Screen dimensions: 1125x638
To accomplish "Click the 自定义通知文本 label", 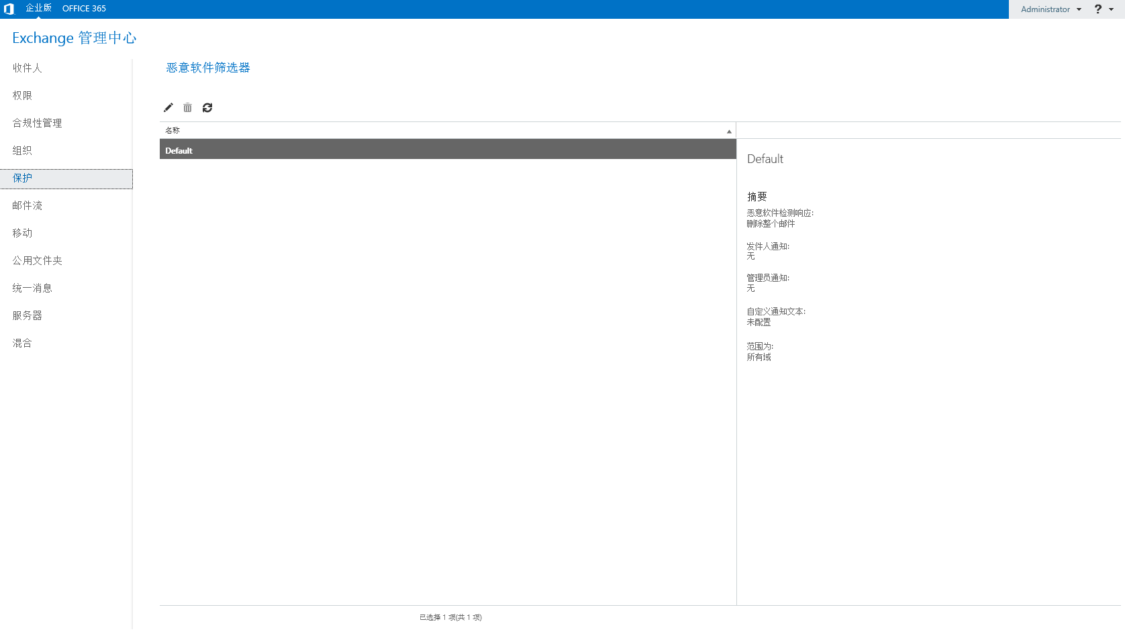I will point(776,312).
